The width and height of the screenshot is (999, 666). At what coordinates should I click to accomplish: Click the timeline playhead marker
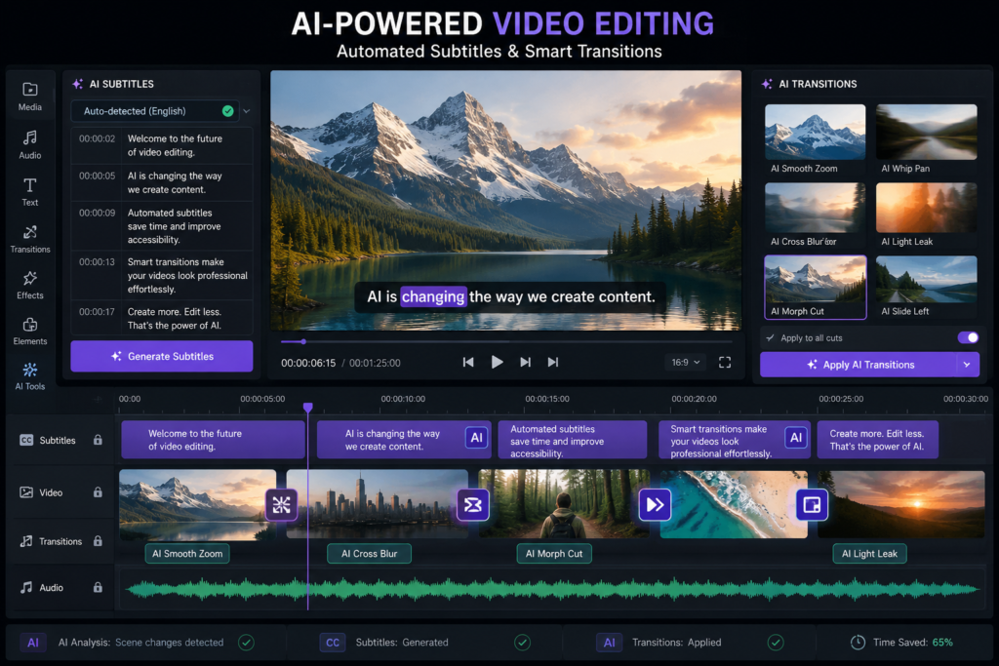point(307,408)
